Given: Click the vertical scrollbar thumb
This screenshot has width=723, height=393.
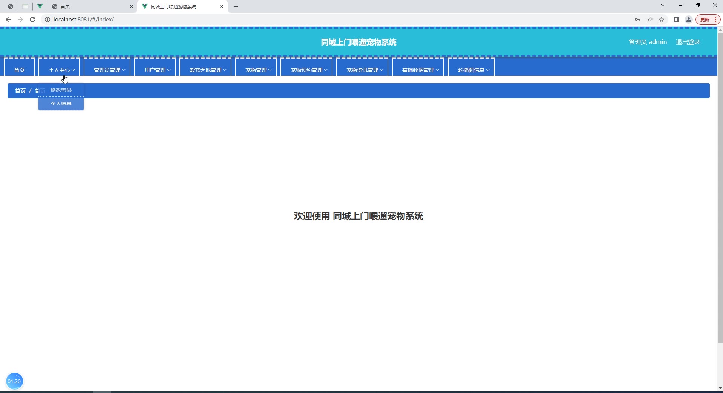Looking at the screenshot, I should pos(720,188).
